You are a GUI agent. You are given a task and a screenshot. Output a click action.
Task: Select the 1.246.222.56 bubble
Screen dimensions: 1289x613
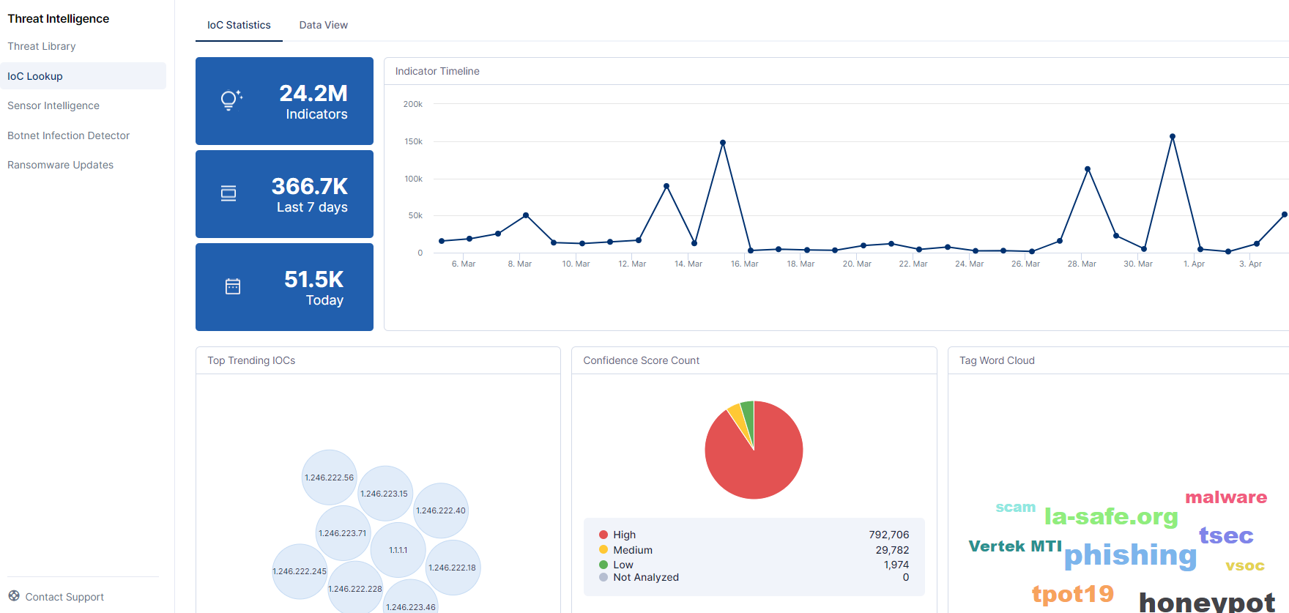(x=330, y=478)
